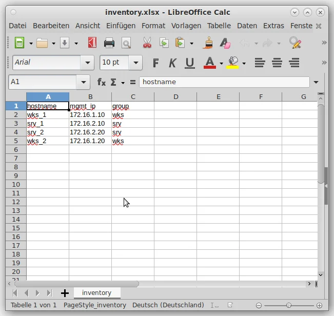This screenshot has height=316, width=334.
Task: Click cell containing wks_2
Action: pyautogui.click(x=48, y=141)
